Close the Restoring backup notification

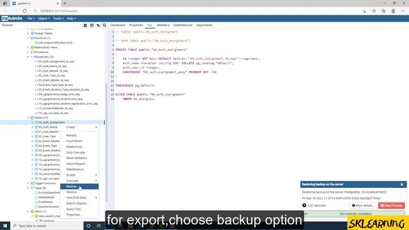tap(402, 185)
